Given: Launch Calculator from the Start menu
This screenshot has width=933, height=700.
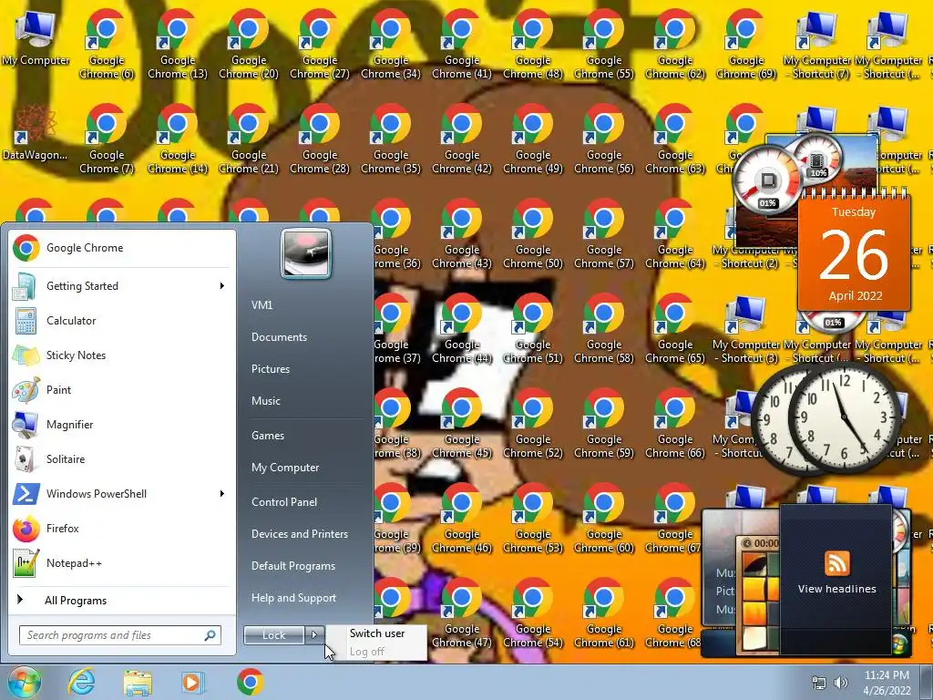Looking at the screenshot, I should [121, 321].
